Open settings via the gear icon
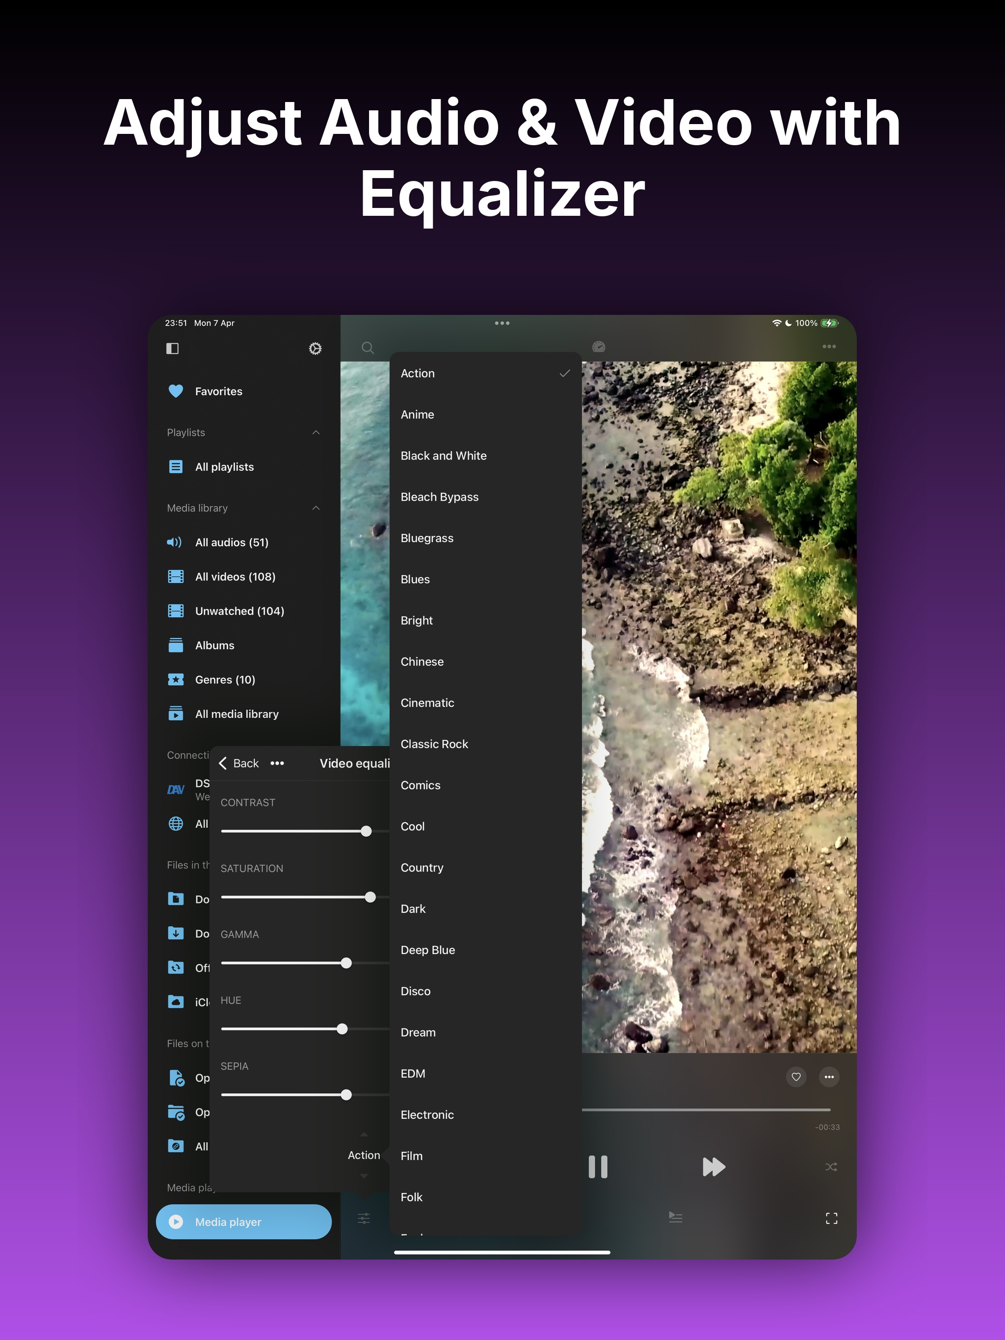The image size is (1005, 1340). point(315,348)
